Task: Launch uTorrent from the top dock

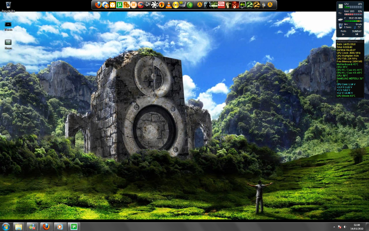Action: 119,5
